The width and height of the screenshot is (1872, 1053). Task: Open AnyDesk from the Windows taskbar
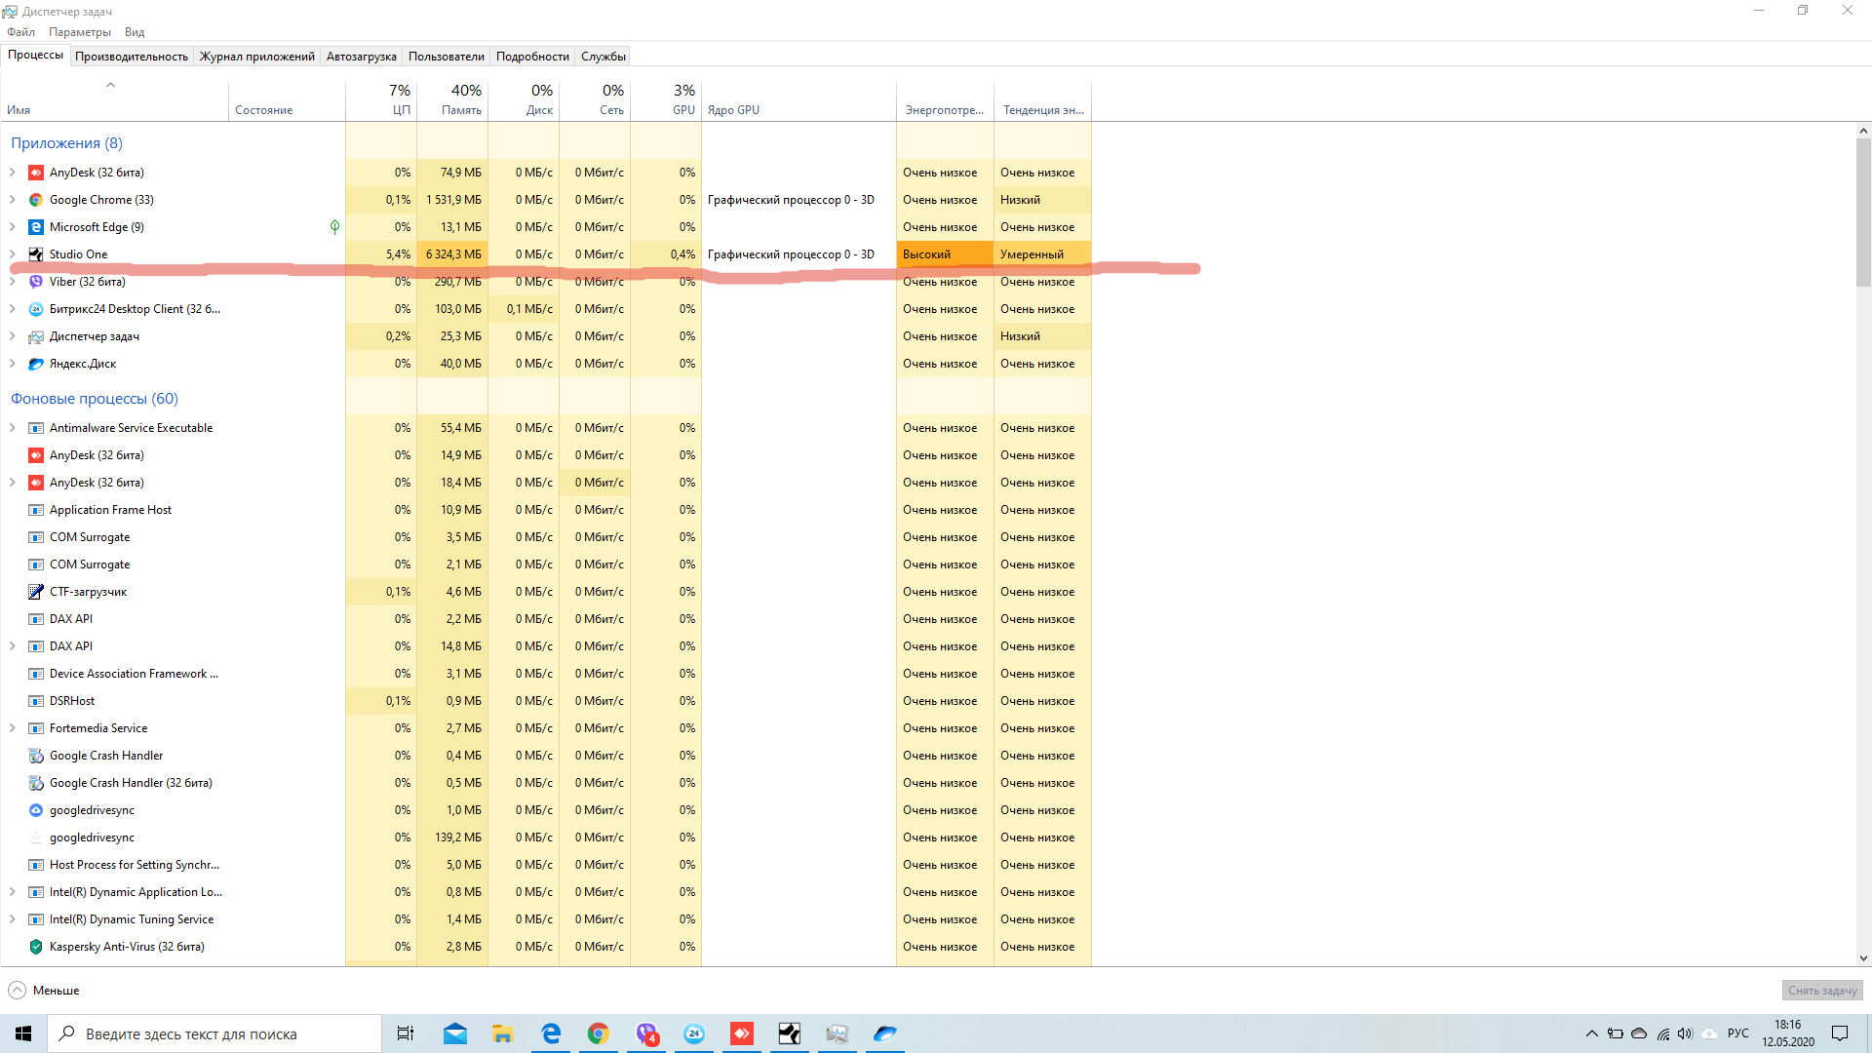[742, 1033]
